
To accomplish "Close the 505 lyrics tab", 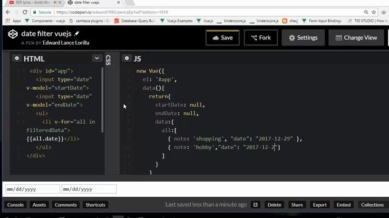I will click(60, 2).
